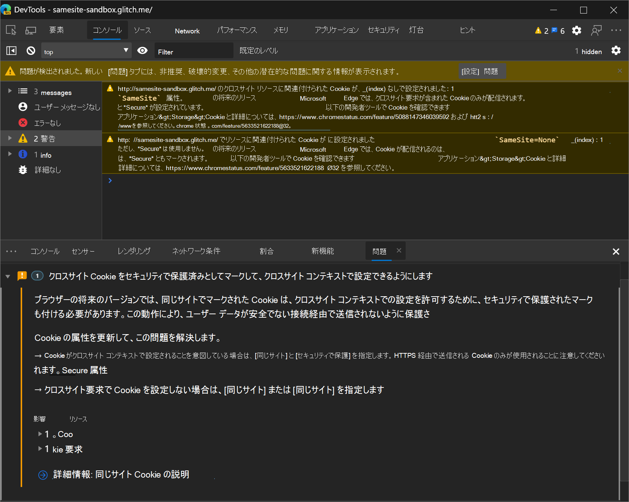Viewport: 629px width, 502px height.
Task: Select the 詳細なし sidebar row
Action: 51,170
